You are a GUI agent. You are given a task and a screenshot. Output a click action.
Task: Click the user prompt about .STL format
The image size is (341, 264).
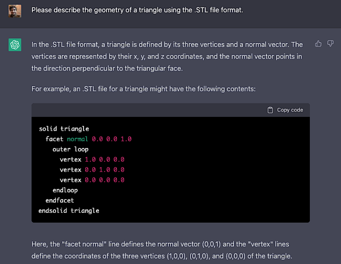pyautogui.click(x=137, y=10)
